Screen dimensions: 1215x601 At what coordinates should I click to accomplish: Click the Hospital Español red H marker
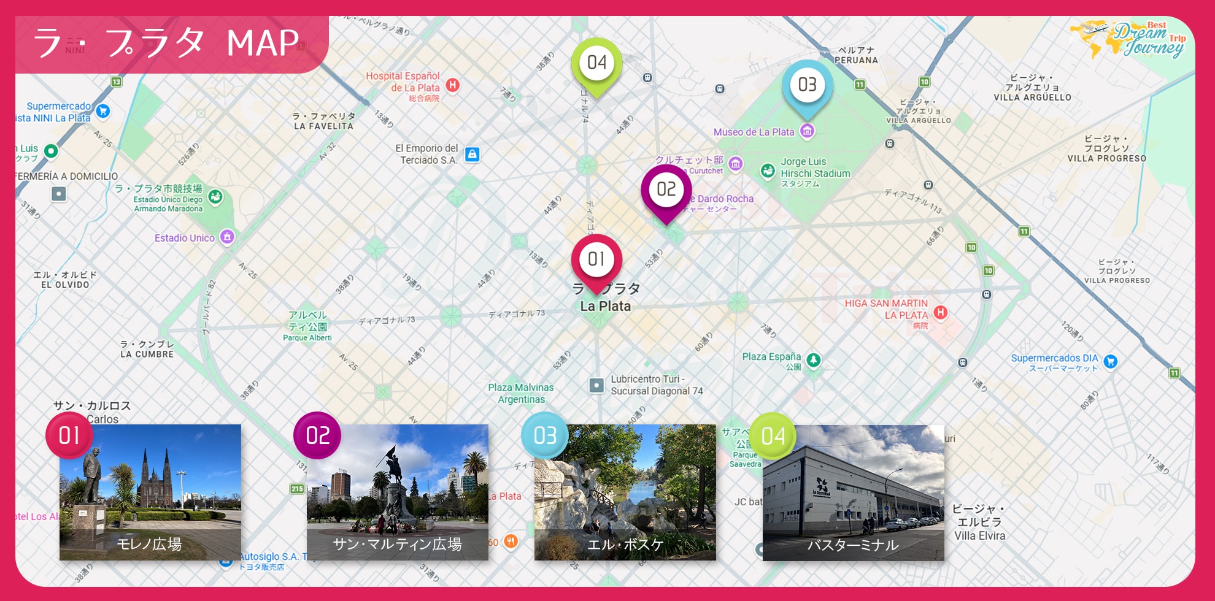pos(453,85)
